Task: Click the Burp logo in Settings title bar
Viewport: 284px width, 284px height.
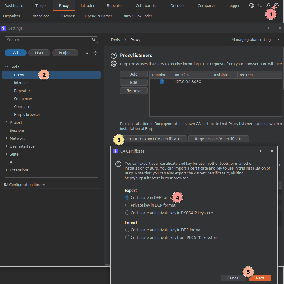Action: 3,28
